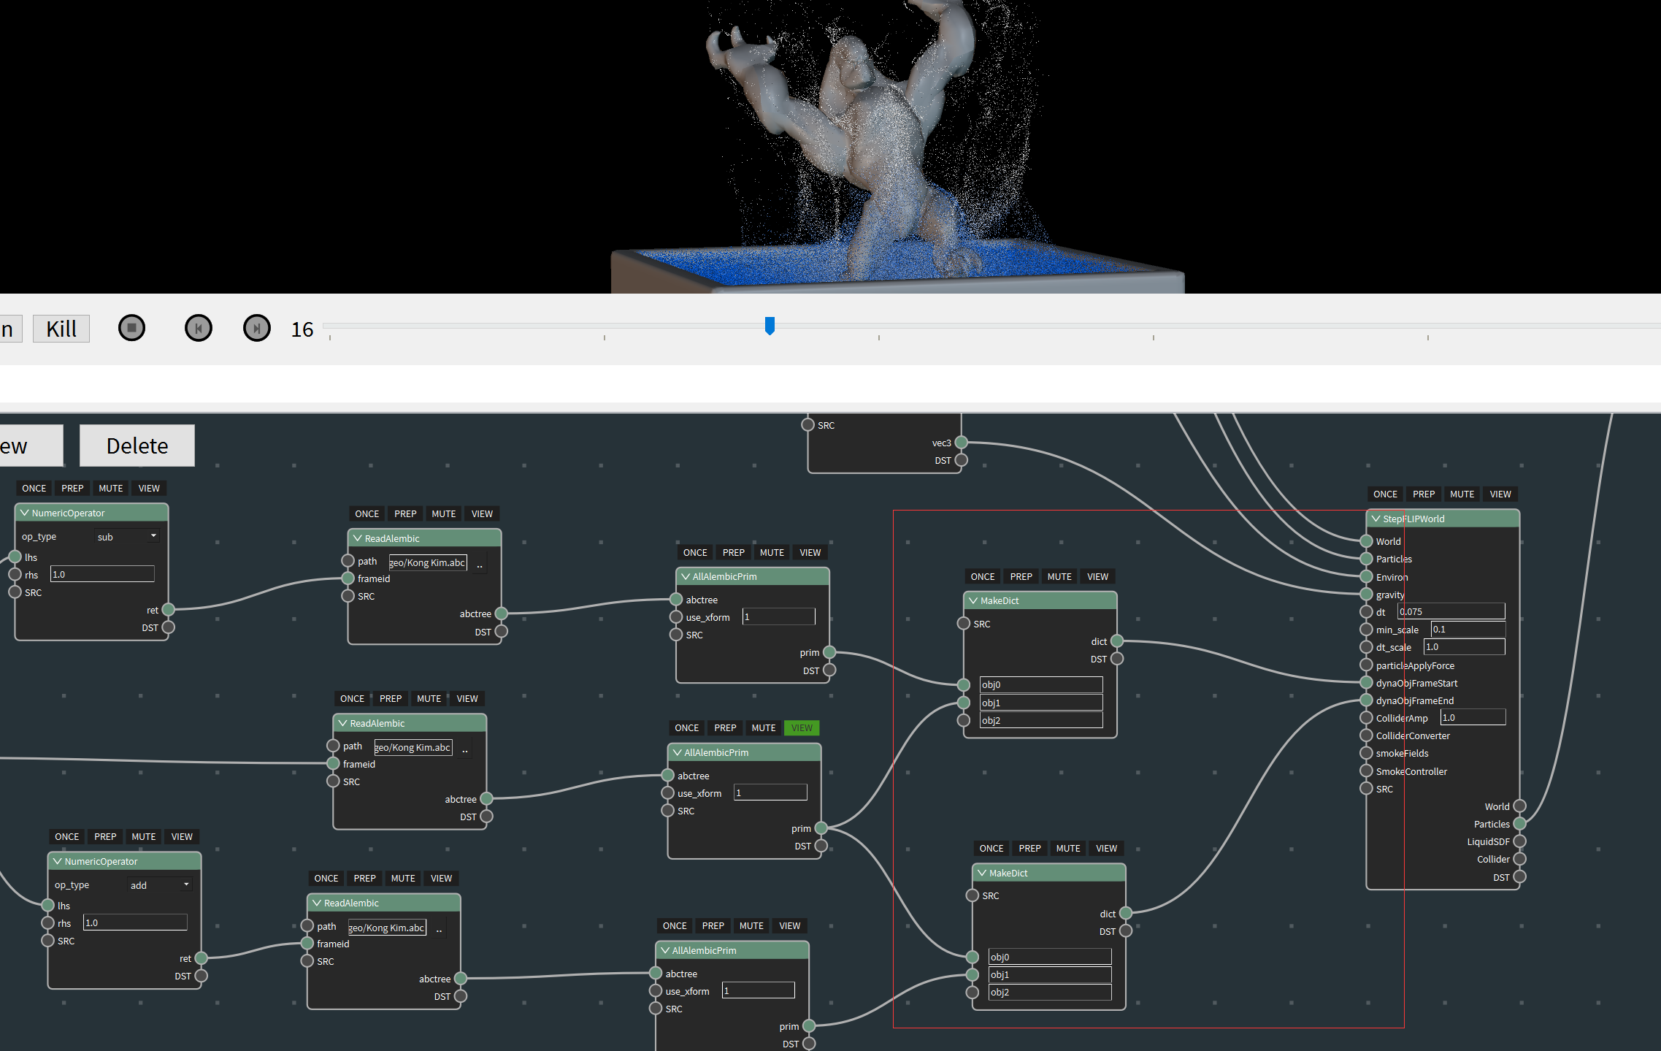
Task: Toggle MUTE on the StepFLIPWorld node
Action: 1462,494
